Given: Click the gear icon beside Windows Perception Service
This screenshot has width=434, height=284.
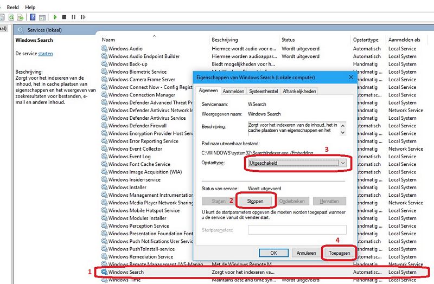Looking at the screenshot, I should click(104, 225).
